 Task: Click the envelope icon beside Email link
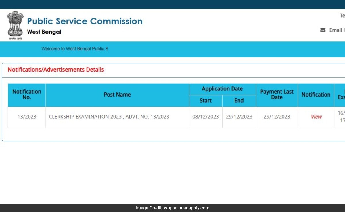323,30
